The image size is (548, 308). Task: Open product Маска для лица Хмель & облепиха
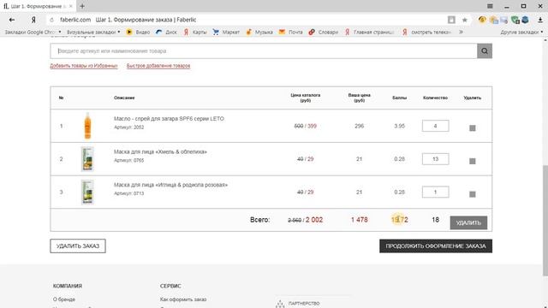[160, 152]
